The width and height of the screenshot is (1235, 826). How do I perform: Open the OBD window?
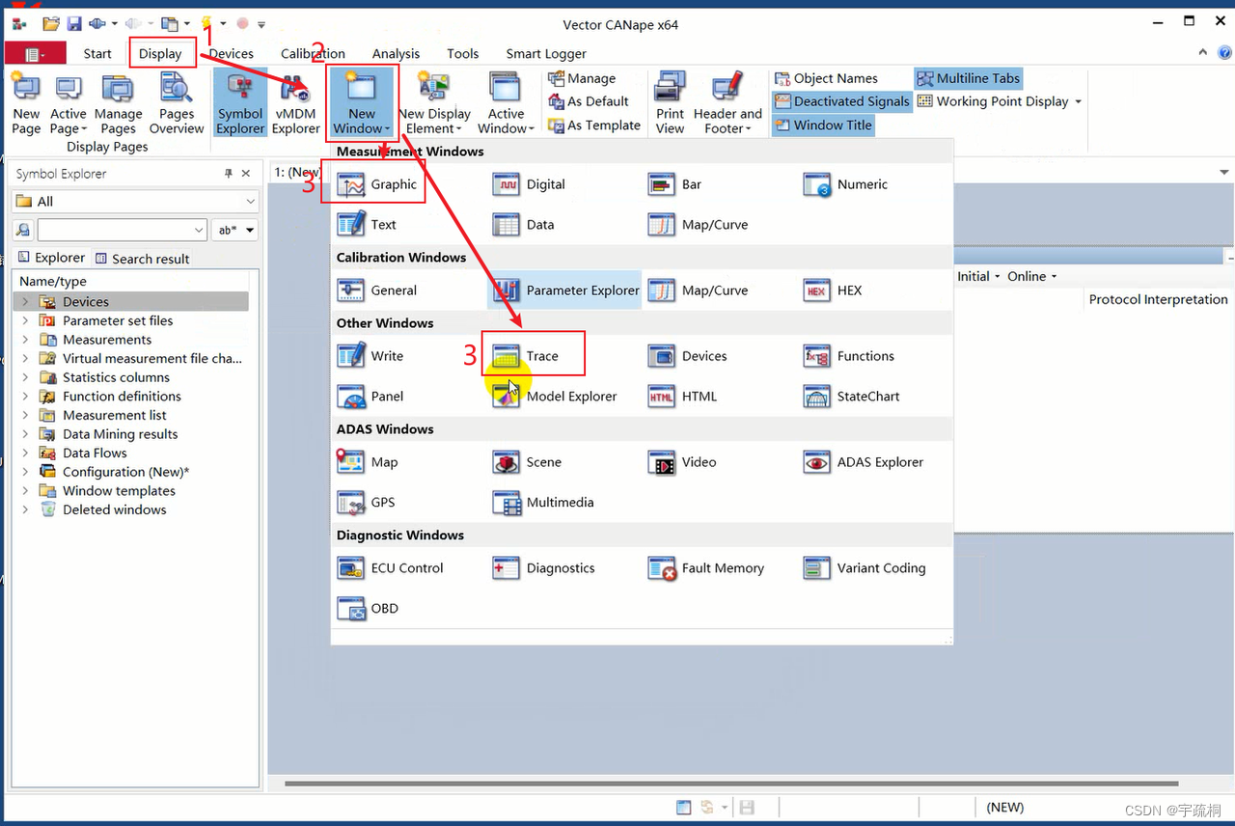368,609
